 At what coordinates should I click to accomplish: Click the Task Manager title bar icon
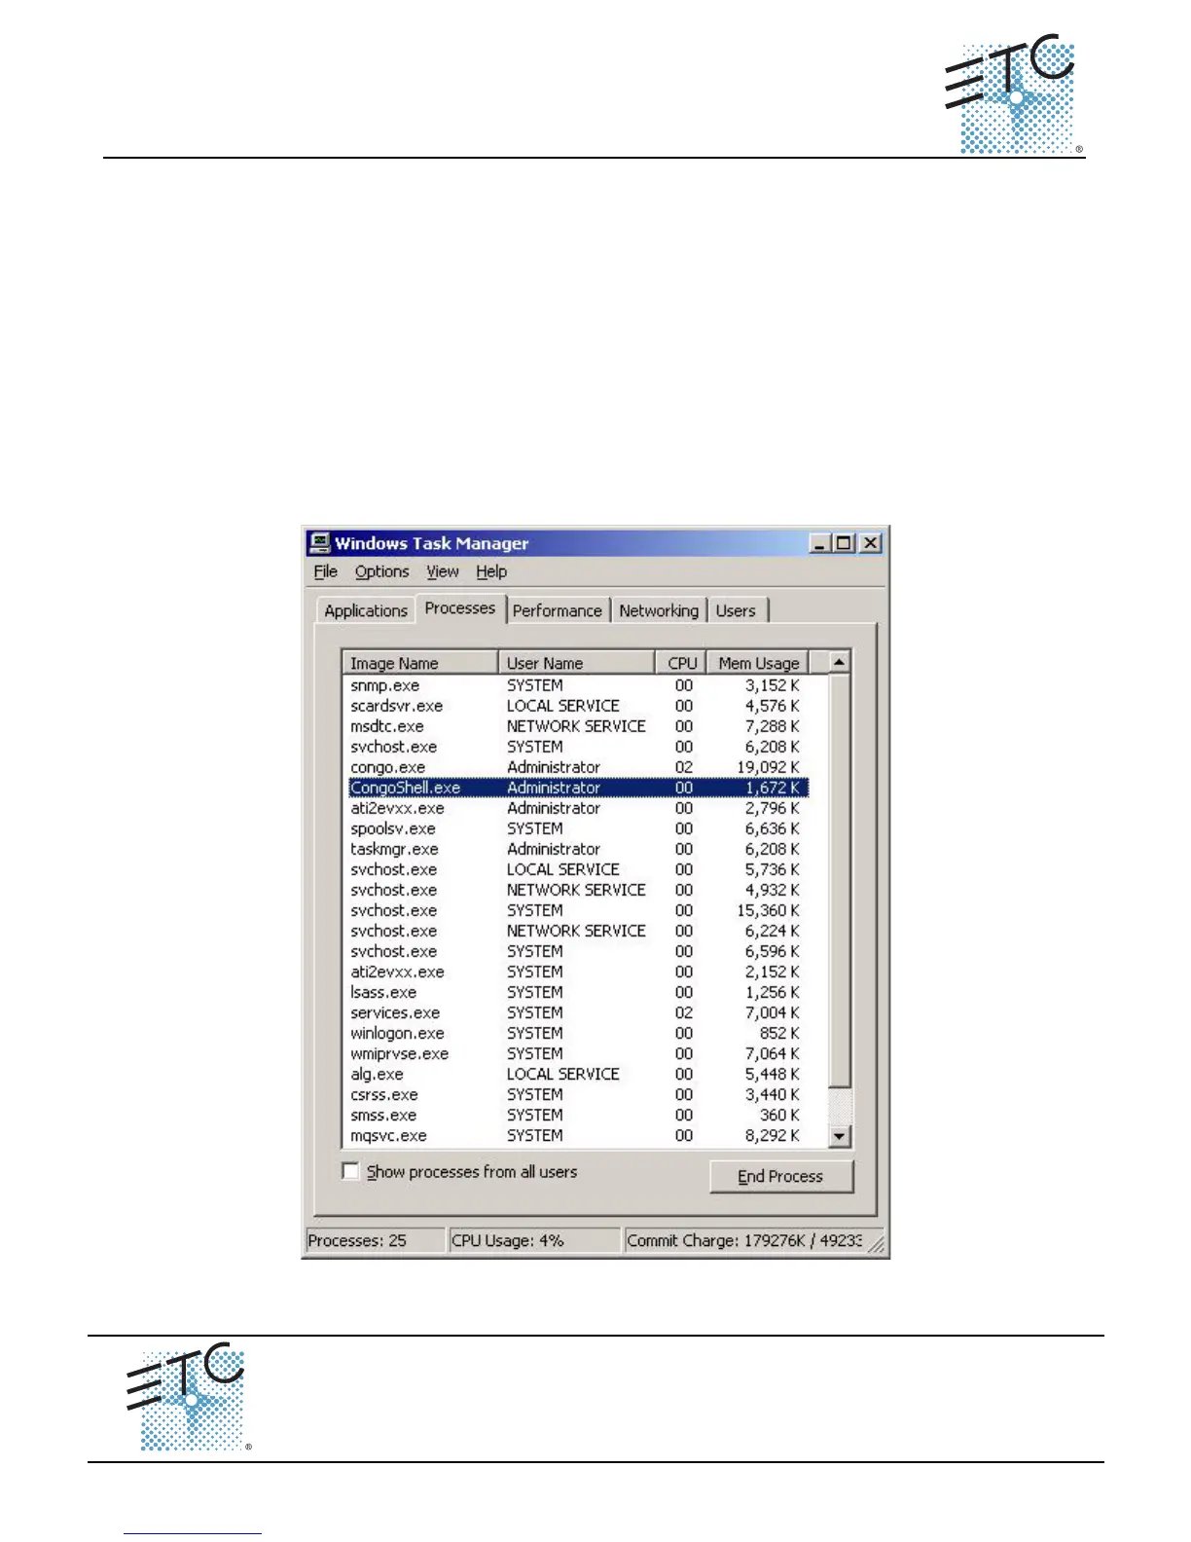point(319,542)
